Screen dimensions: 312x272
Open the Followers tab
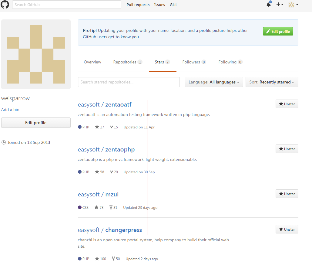coord(194,62)
